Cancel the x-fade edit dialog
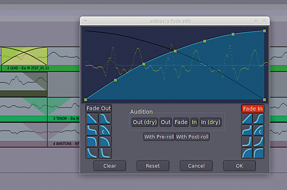This screenshot has width=287, height=190. point(196,166)
